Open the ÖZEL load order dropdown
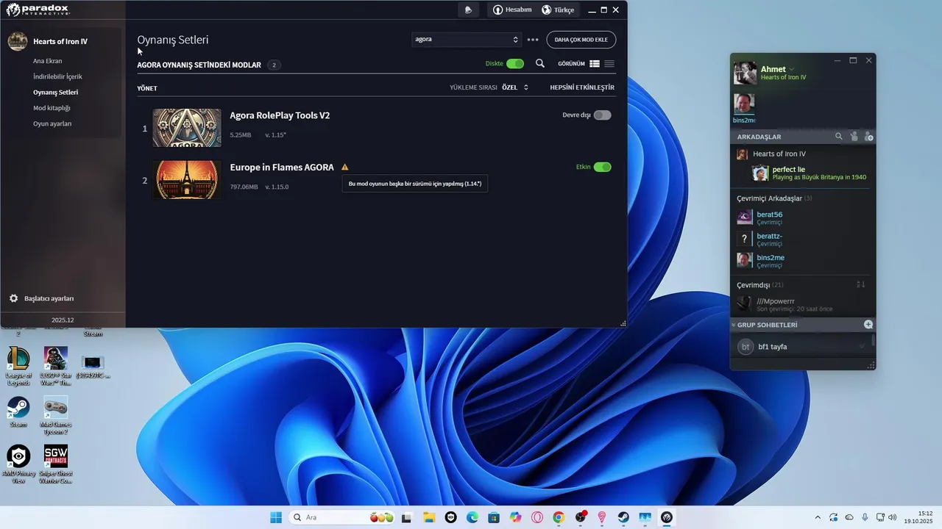This screenshot has height=529, width=942. [515, 87]
